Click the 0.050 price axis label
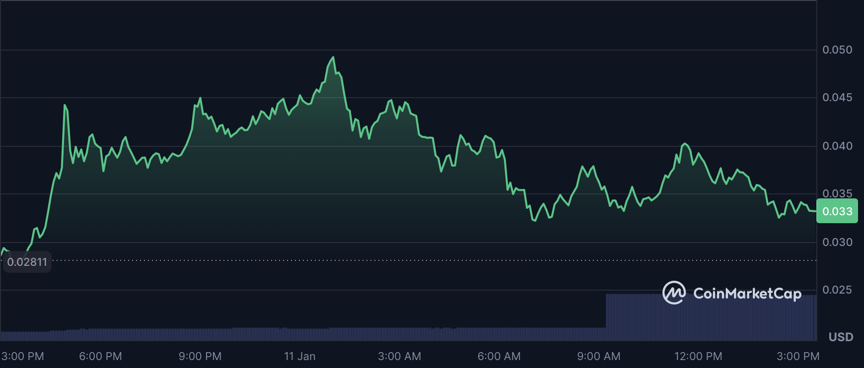The image size is (864, 368). tap(837, 50)
